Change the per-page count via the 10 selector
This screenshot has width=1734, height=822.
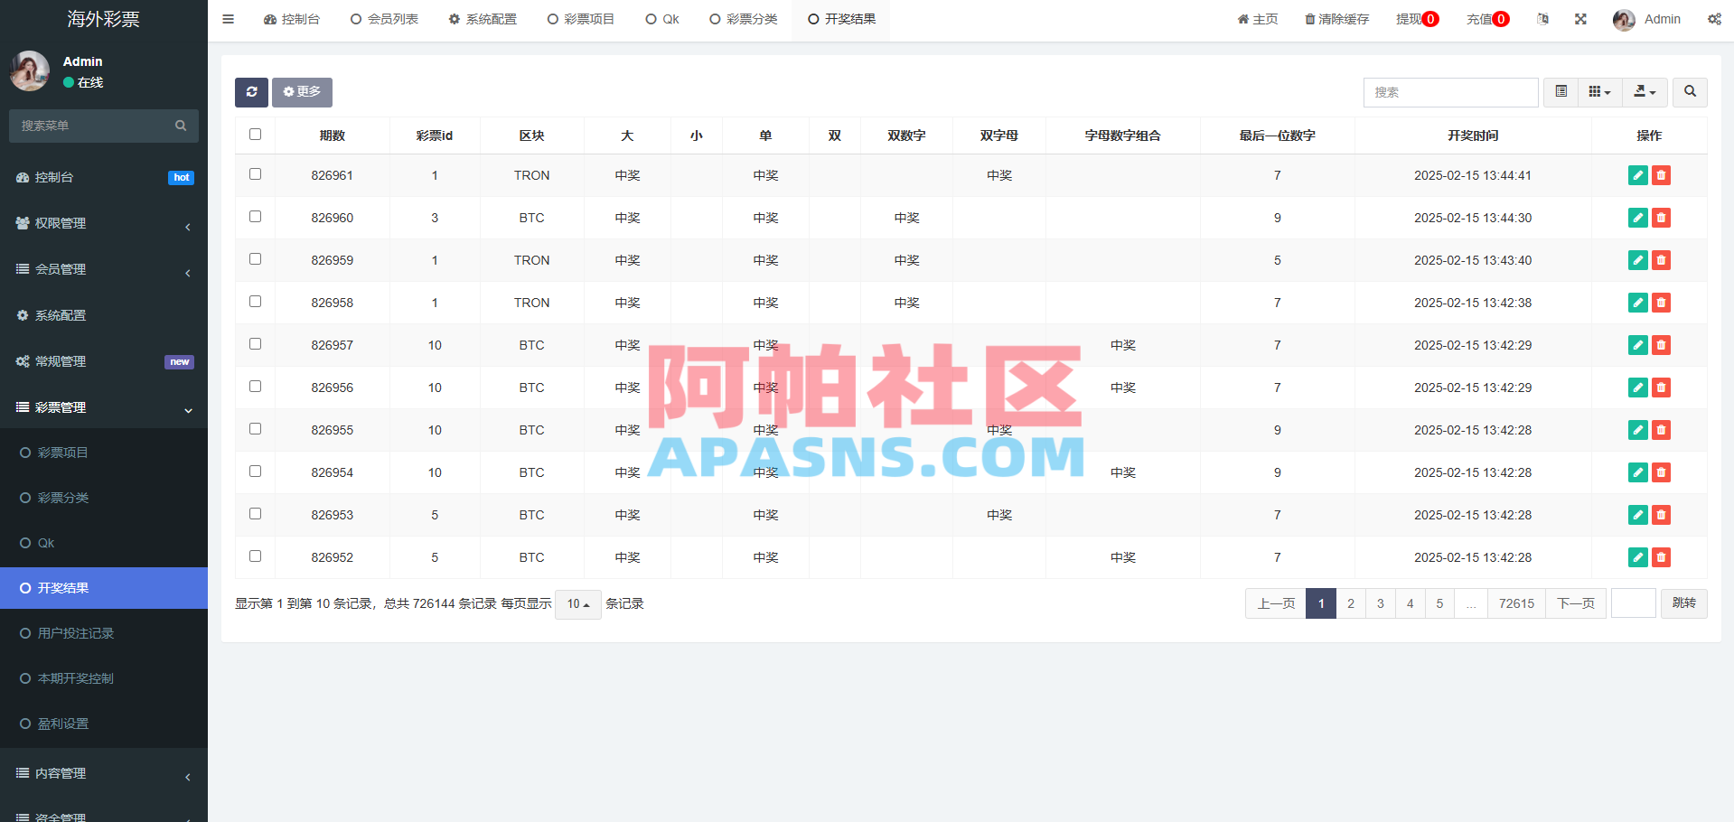(x=577, y=603)
